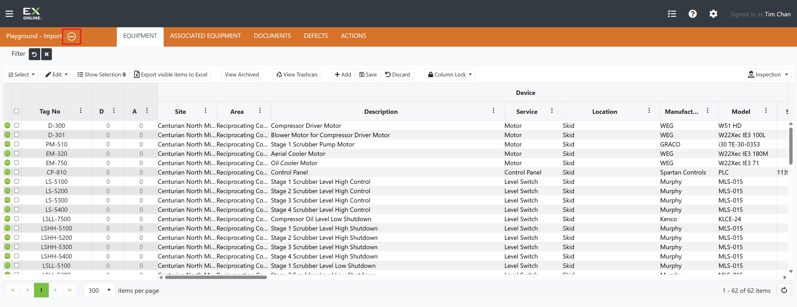Expand the Select dropdown
Image resolution: width=797 pixels, height=307 pixels.
tap(22, 75)
